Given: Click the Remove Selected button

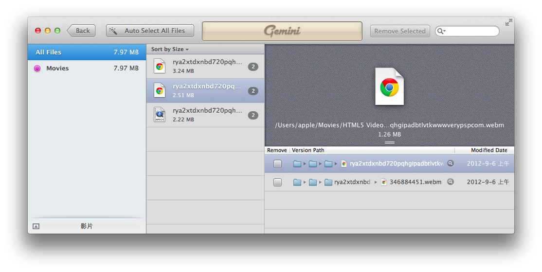Looking at the screenshot, I should [400, 31].
